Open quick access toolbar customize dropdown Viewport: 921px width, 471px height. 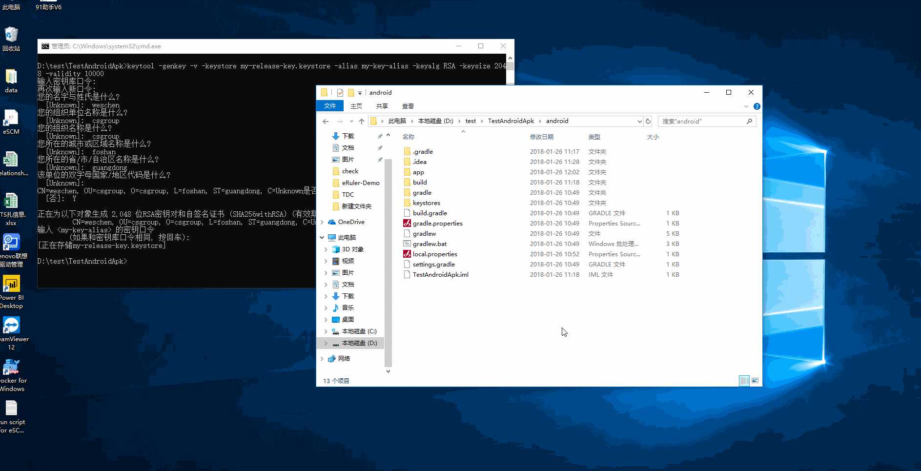coord(360,93)
